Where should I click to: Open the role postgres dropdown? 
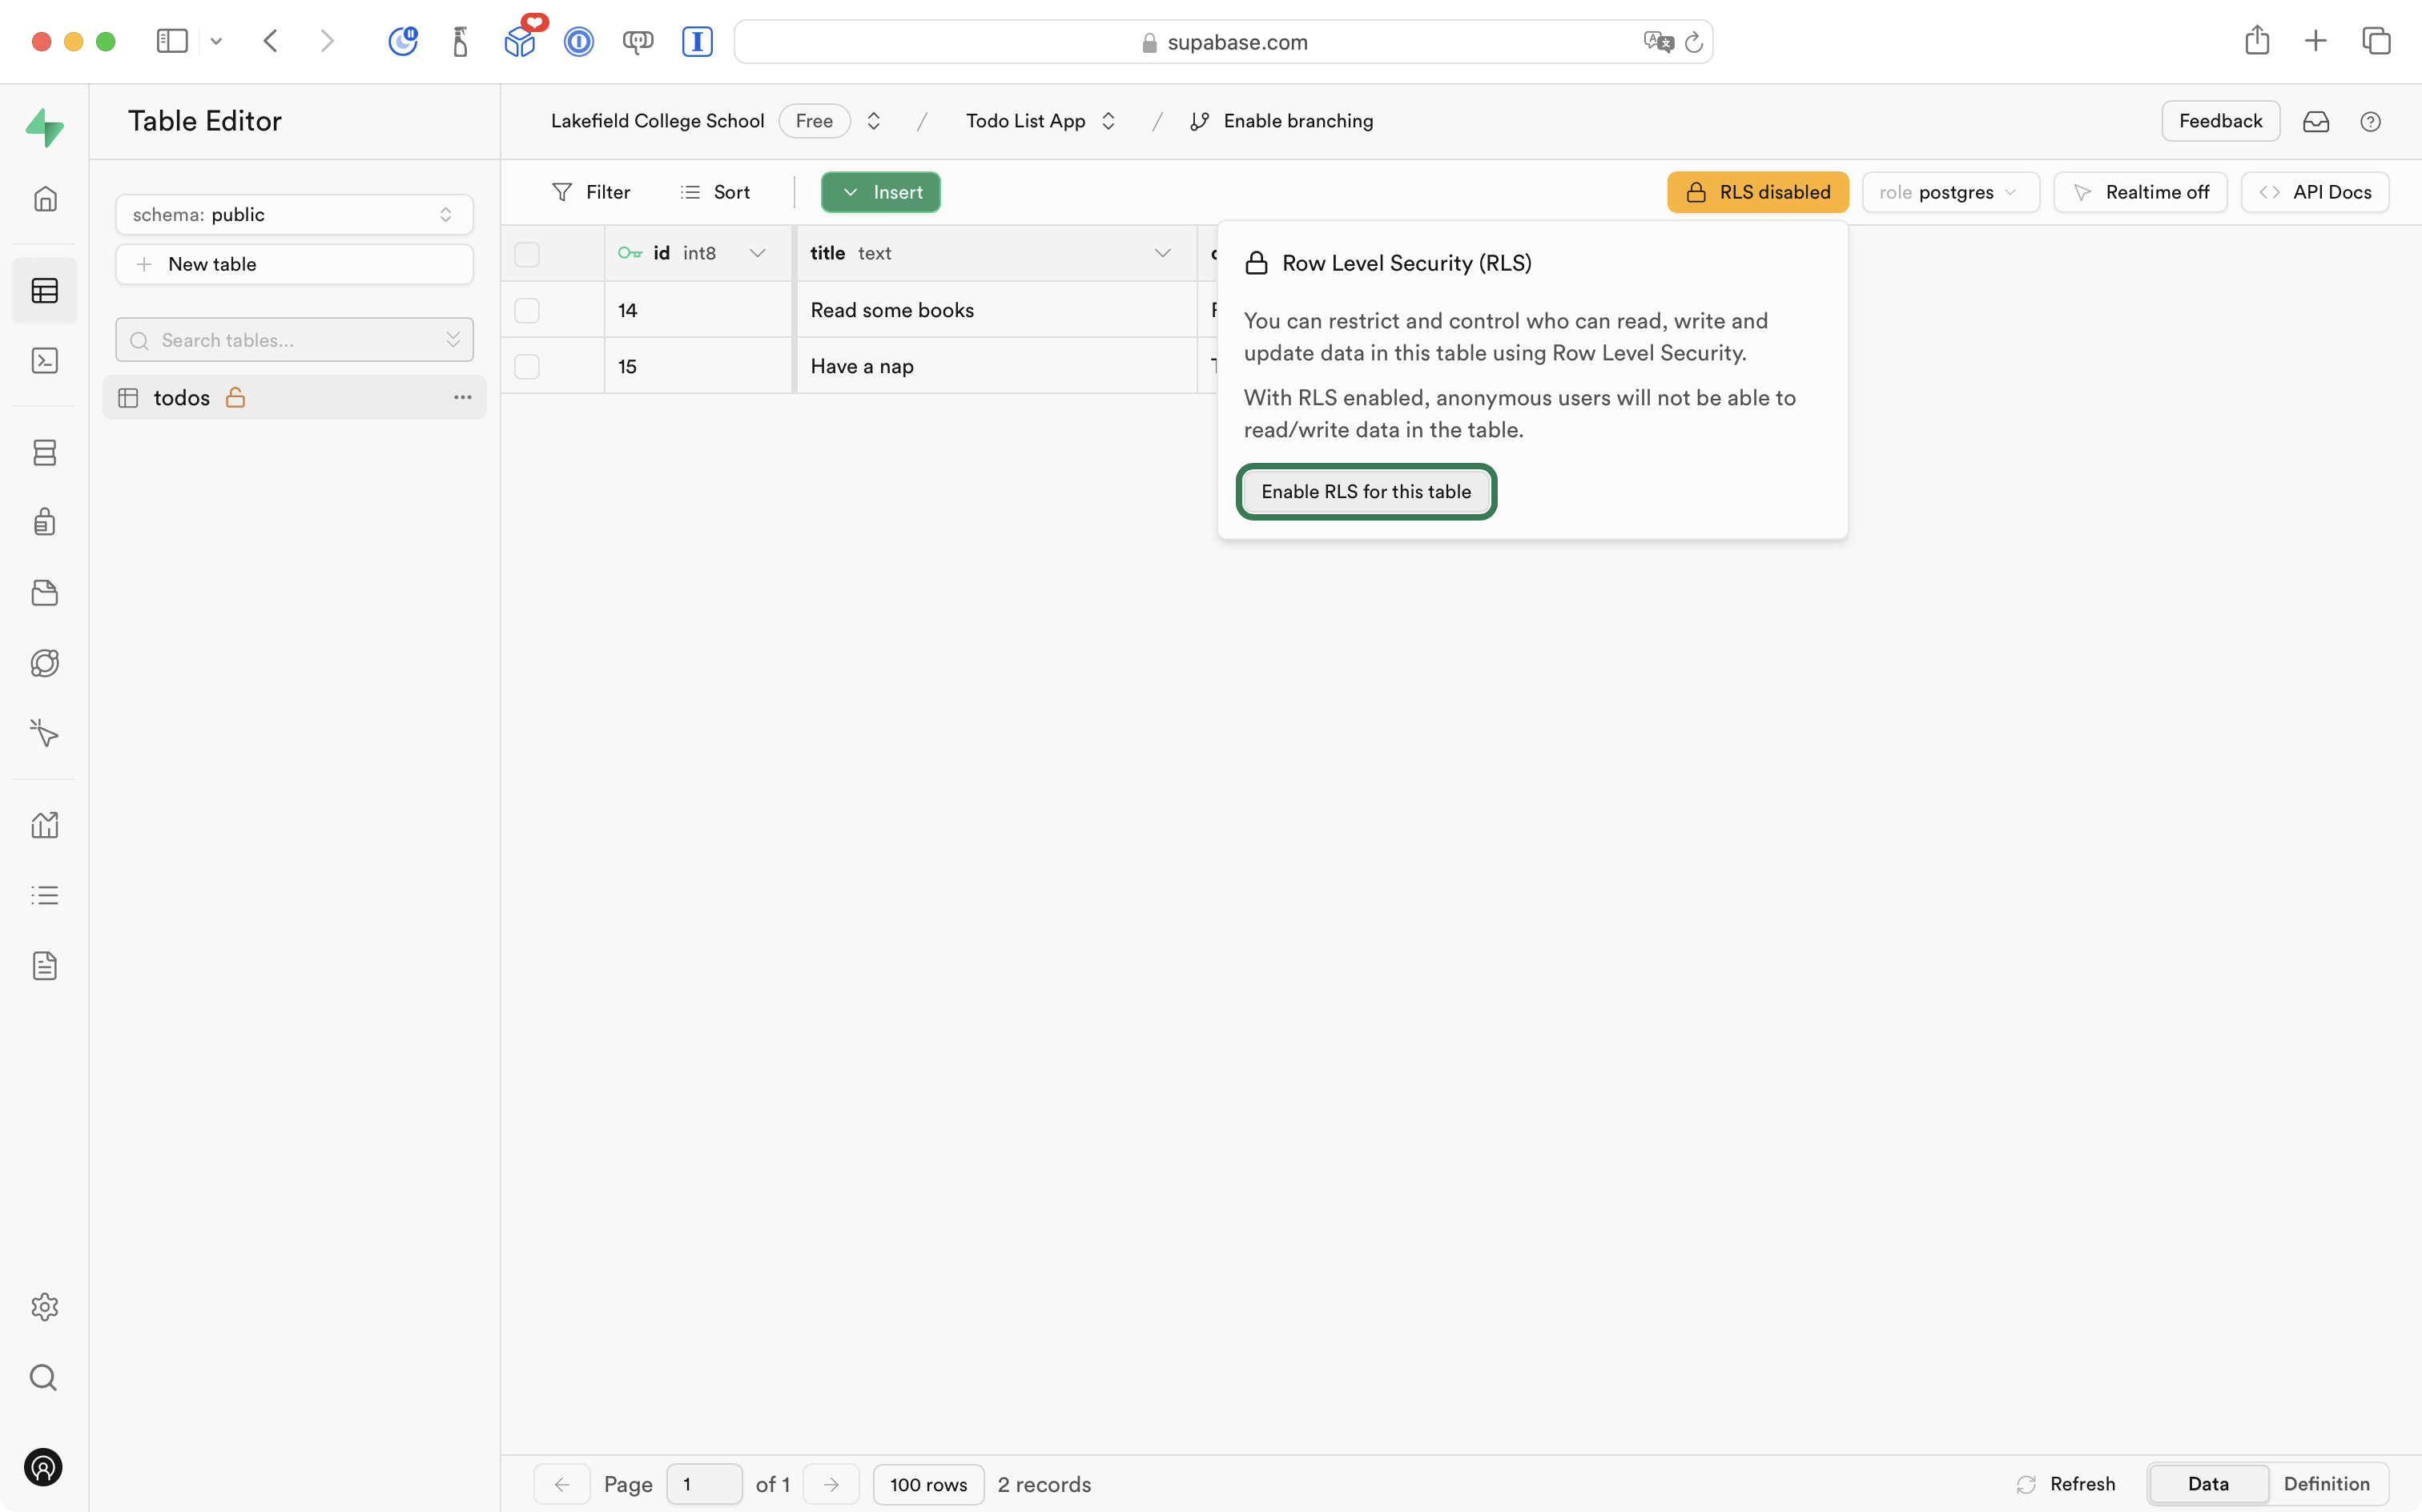[1949, 192]
